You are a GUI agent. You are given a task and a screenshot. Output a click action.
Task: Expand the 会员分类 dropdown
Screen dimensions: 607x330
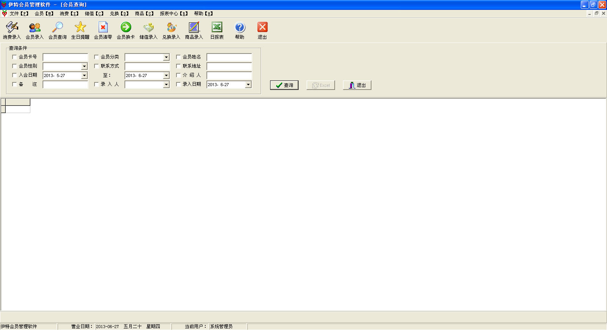pyautogui.click(x=166, y=57)
